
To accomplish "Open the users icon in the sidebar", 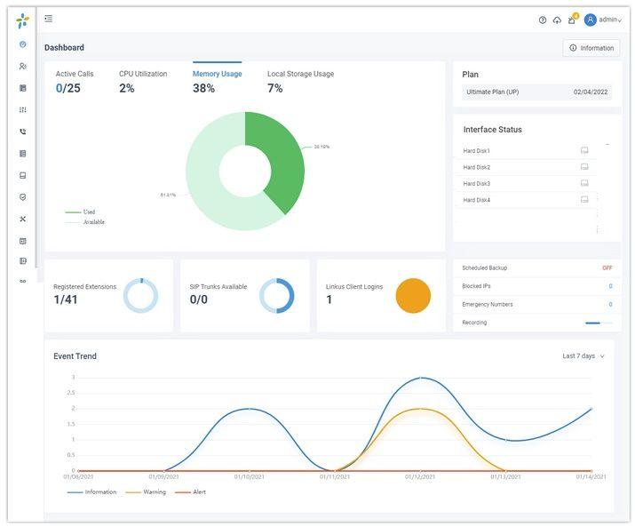I will (x=23, y=66).
